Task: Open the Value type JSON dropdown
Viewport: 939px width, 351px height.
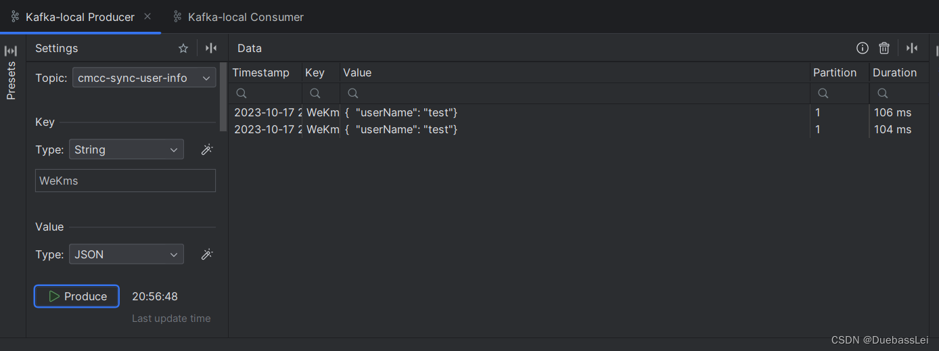Action: (127, 254)
